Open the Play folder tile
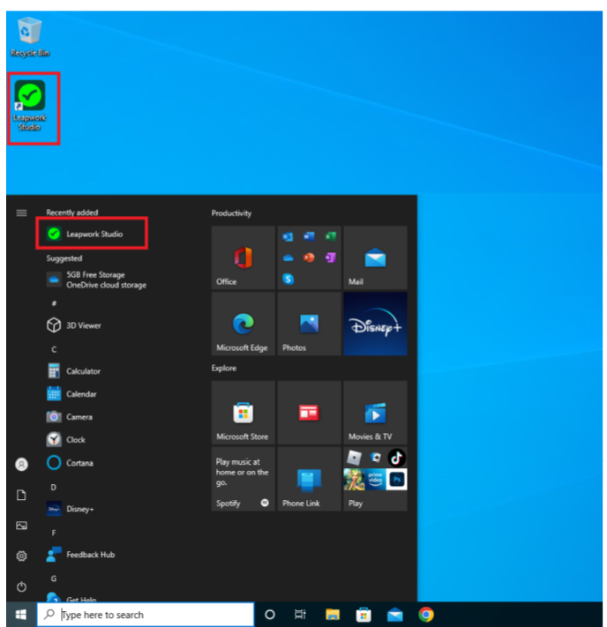The image size is (607, 627). [375, 479]
